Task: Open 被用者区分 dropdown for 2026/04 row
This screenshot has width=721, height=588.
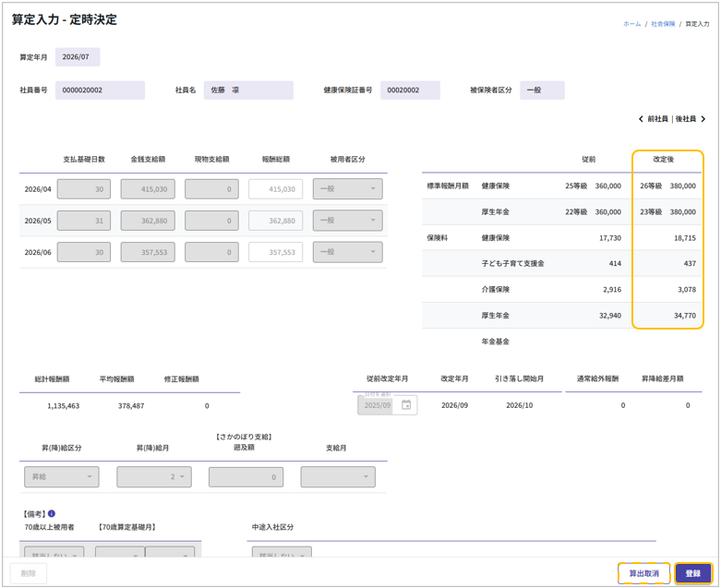Action: [x=348, y=189]
